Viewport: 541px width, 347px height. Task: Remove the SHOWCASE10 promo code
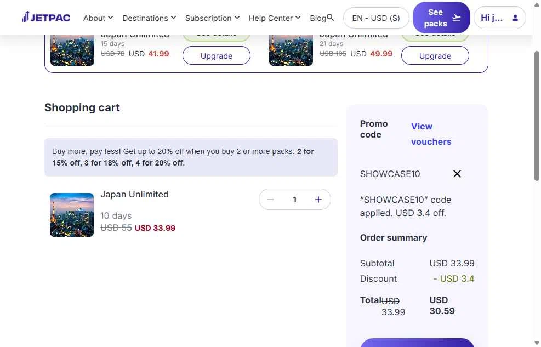point(457,174)
